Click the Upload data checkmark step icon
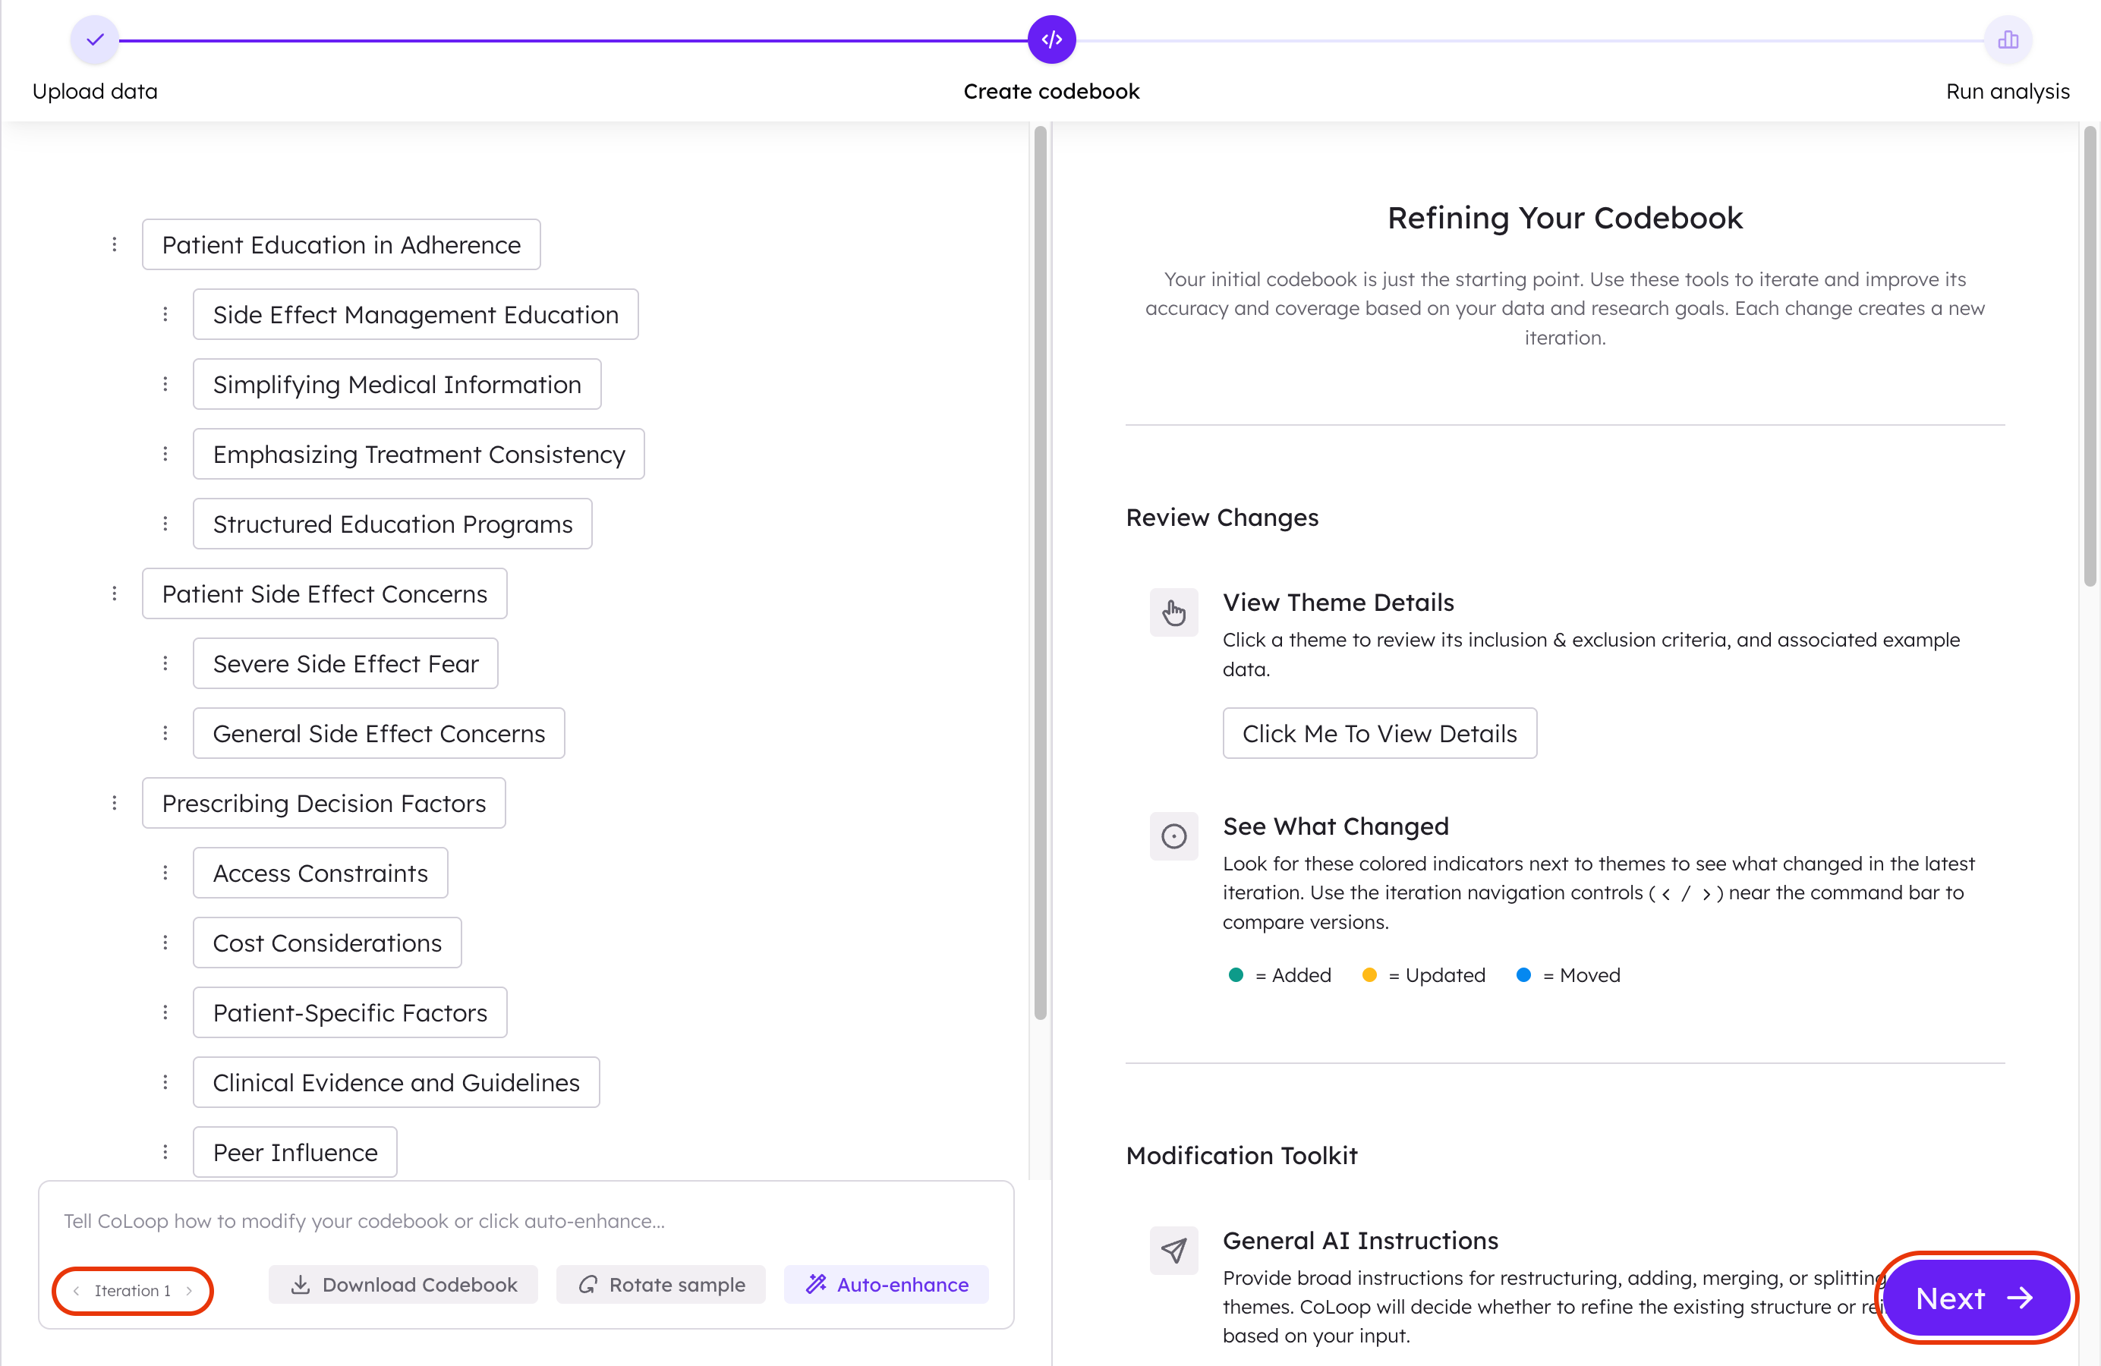 click(x=94, y=39)
